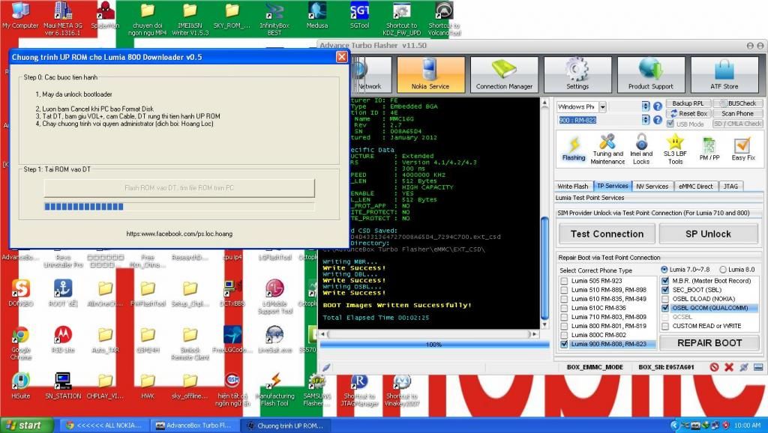
Task: Open Connection Manager in Turbo Flasher
Action: pos(504,74)
